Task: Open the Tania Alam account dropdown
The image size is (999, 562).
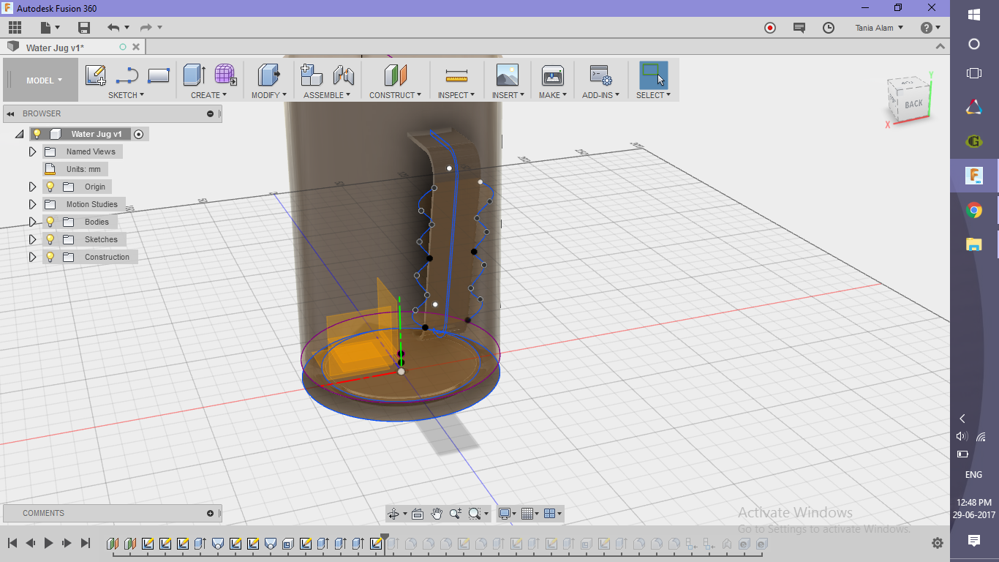Action: click(x=879, y=28)
